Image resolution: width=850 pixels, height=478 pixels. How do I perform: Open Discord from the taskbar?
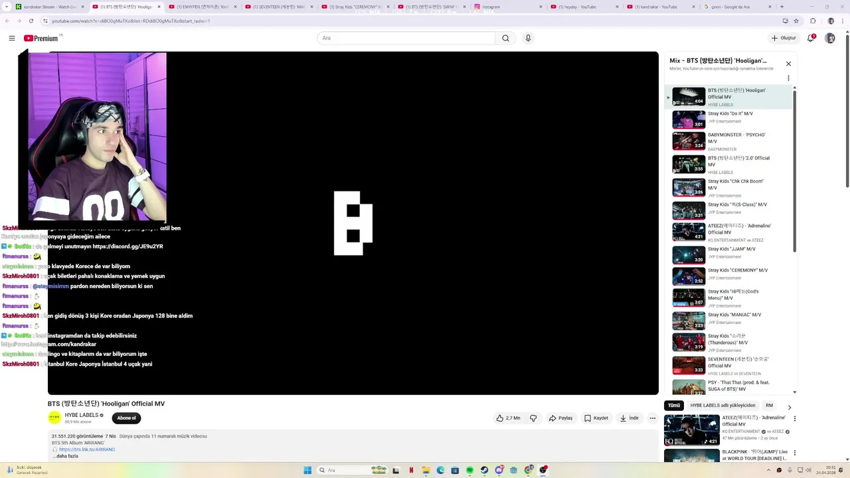tap(499, 470)
